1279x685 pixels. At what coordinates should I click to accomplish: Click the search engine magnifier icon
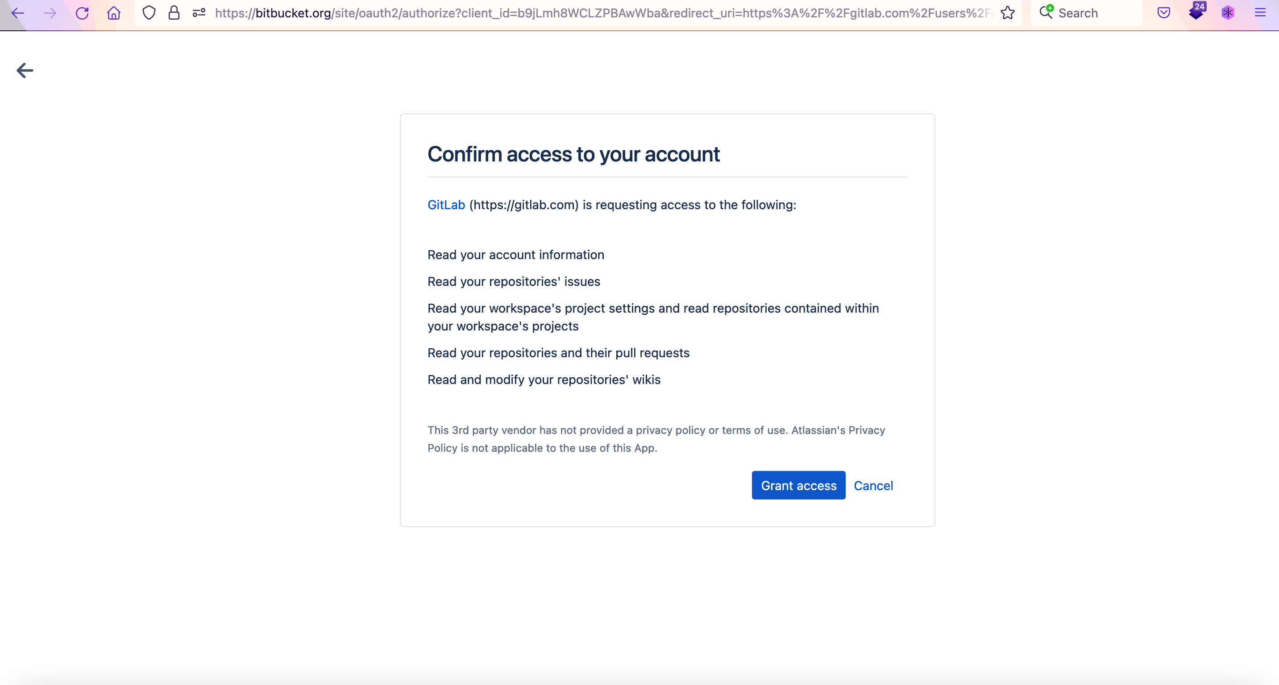pos(1046,12)
